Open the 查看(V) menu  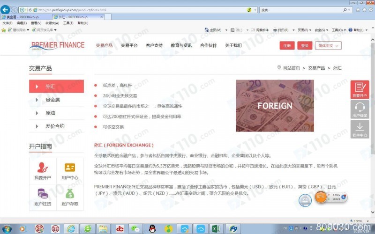point(36,23)
